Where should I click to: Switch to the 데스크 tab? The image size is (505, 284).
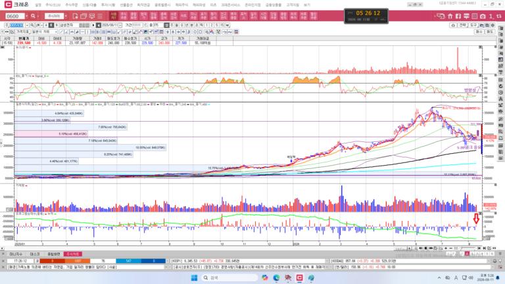[35, 254]
